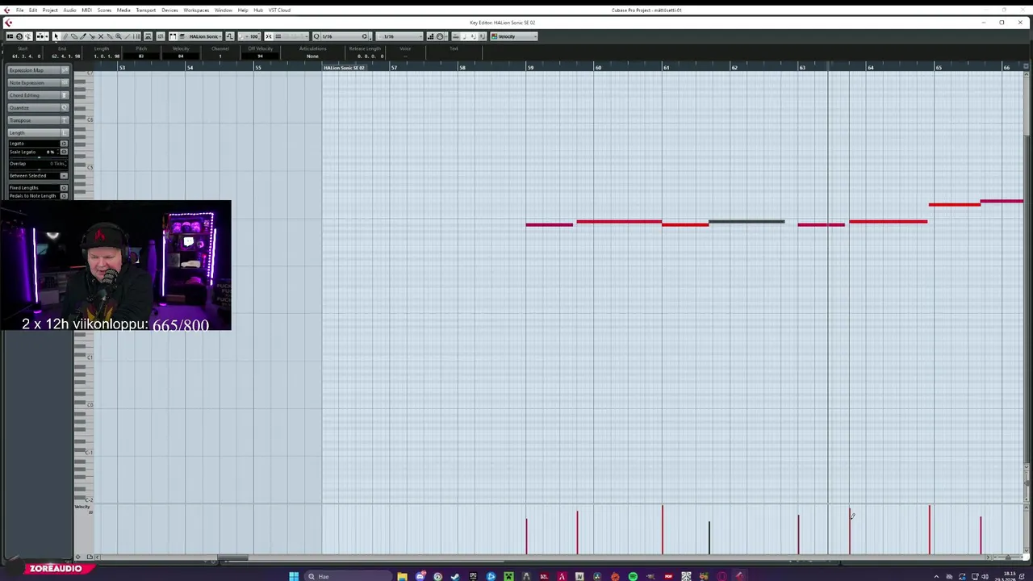Open Discord from the taskbar

420,576
